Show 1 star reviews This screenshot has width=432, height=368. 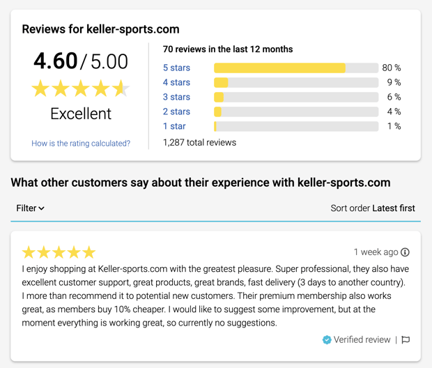click(x=174, y=126)
